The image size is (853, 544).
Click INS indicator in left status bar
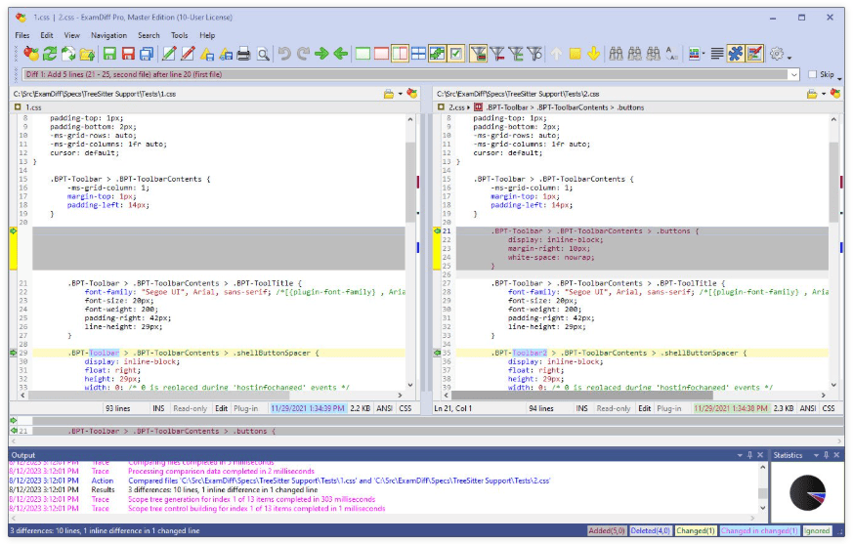coord(158,408)
